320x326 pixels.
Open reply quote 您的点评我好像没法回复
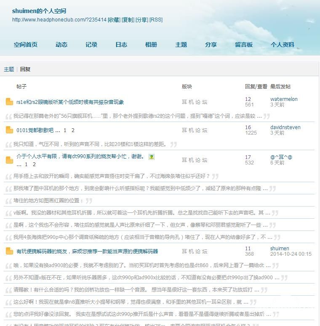click(142, 314)
